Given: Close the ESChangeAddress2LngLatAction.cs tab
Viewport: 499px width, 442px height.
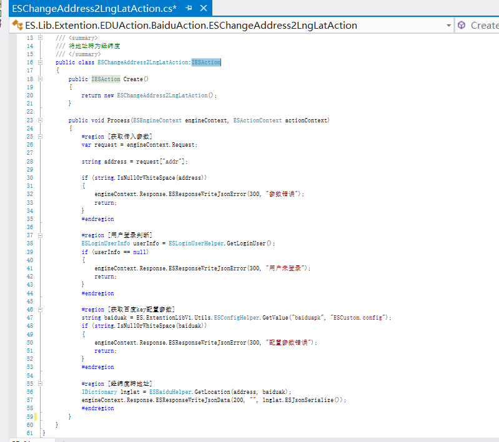Looking at the screenshot, I should pyautogui.click(x=204, y=8).
